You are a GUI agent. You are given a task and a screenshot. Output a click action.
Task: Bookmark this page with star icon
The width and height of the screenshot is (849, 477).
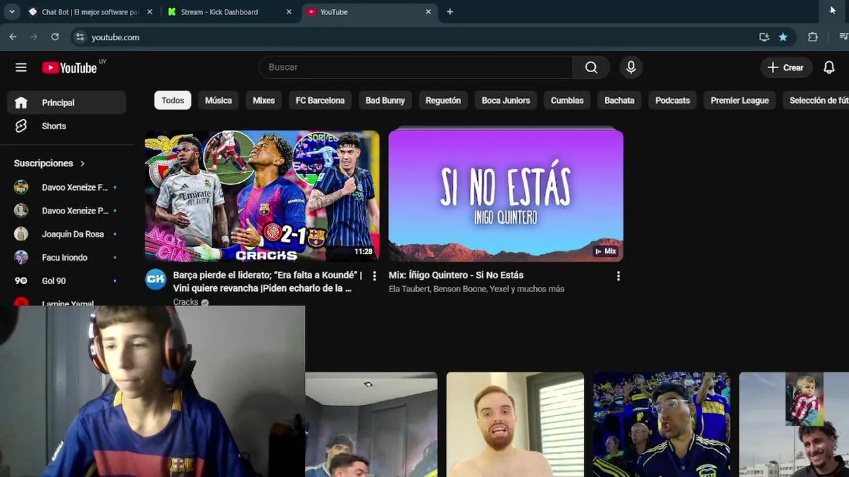783,37
